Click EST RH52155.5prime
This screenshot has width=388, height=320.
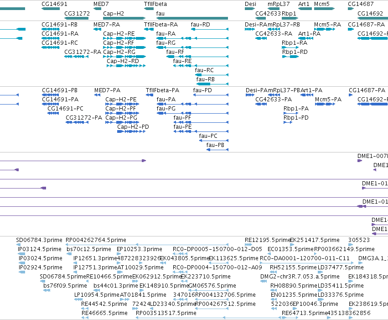[x=293, y=268]
